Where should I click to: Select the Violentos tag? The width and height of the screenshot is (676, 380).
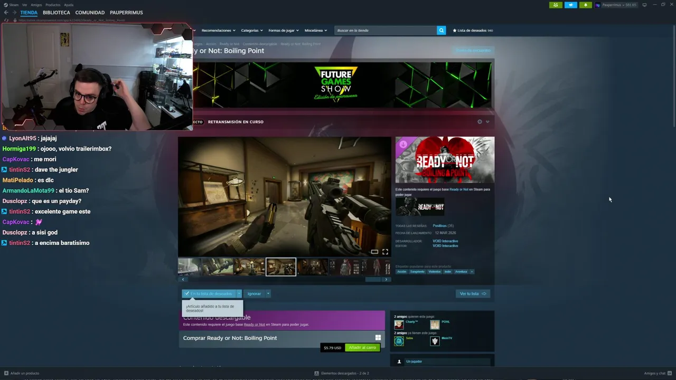[434, 272]
